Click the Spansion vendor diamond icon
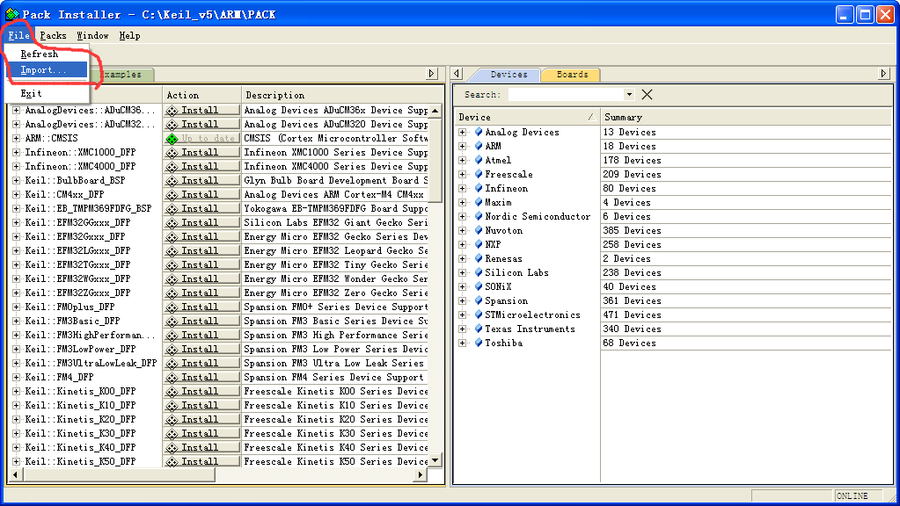The image size is (900, 506). click(x=478, y=300)
